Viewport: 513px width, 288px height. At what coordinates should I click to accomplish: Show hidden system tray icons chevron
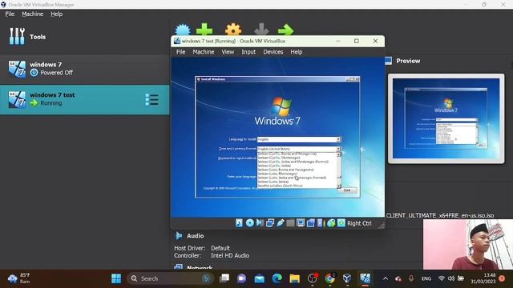coord(386,278)
